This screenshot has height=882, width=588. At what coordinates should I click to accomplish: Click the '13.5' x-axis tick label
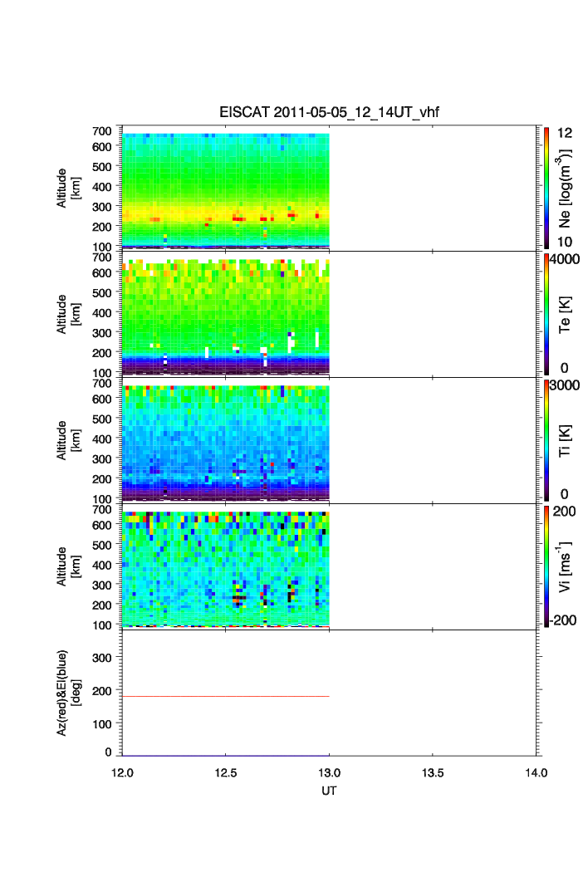[433, 773]
